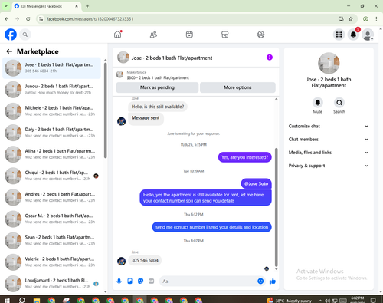Viewport: 383px width, 303px height.
Task: Open Andres conversation in the list
Action: coord(51,197)
